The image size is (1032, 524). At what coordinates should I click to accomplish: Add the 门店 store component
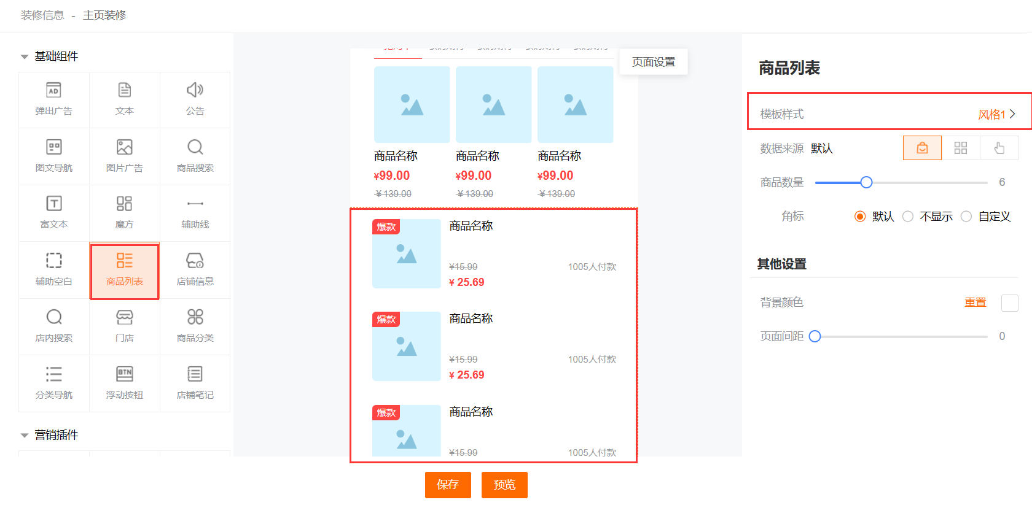coord(125,326)
